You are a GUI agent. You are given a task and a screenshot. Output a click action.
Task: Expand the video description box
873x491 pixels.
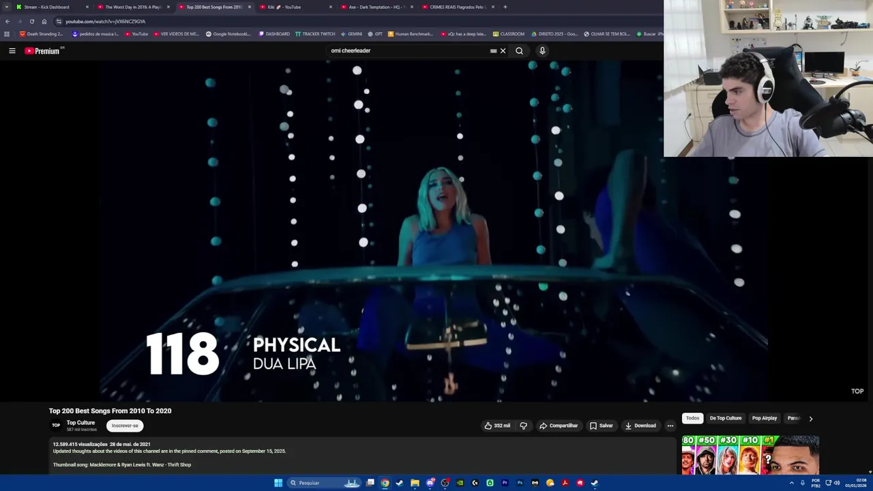tap(363, 455)
